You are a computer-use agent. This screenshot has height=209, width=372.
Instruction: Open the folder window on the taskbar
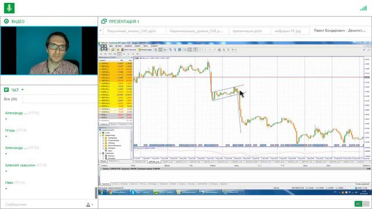[x=187, y=192]
